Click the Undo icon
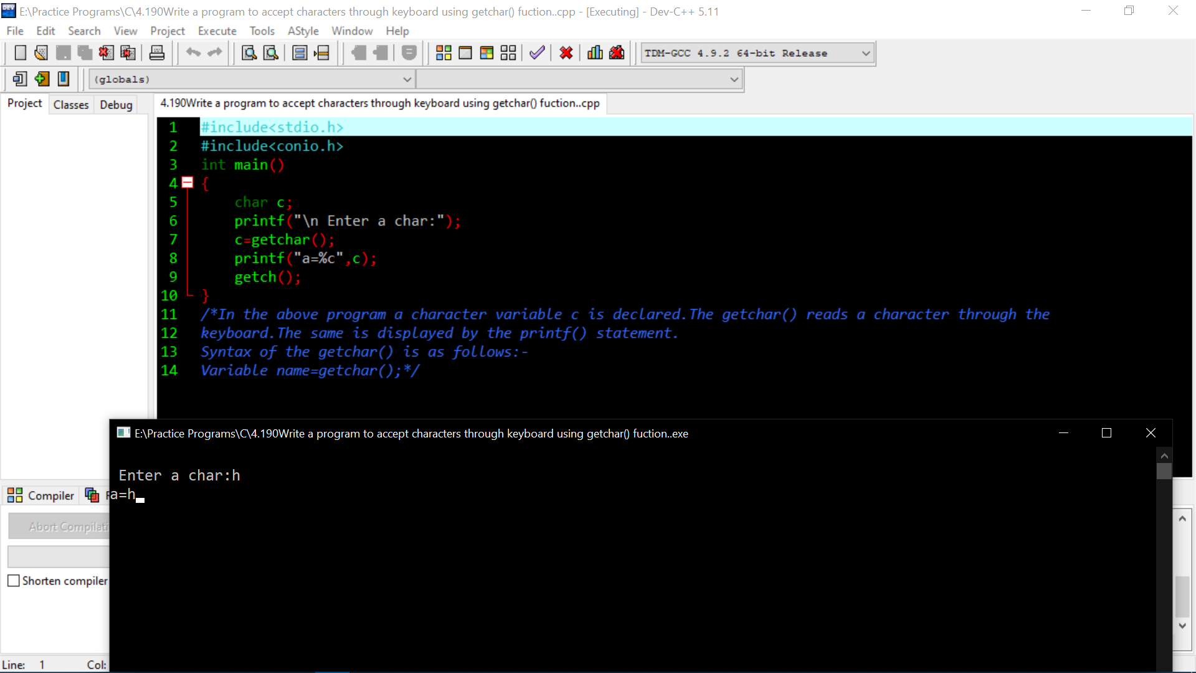1196x673 pixels. click(193, 52)
